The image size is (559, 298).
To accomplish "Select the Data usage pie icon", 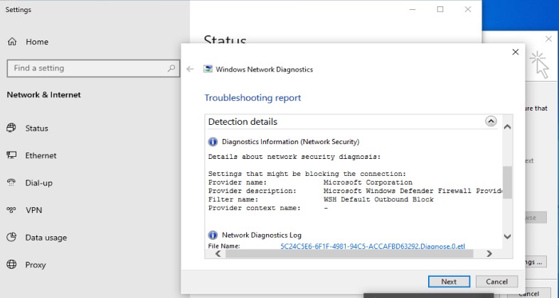I will click(11, 237).
